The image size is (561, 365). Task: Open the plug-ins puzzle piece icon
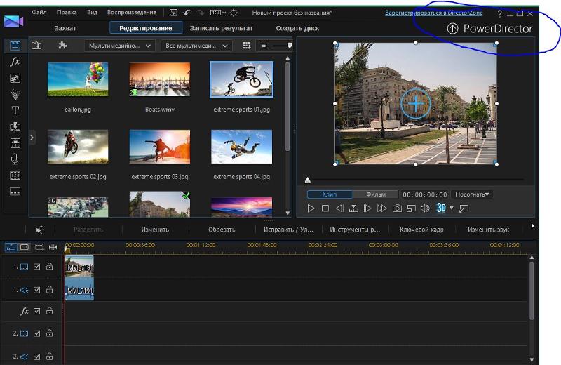click(62, 46)
